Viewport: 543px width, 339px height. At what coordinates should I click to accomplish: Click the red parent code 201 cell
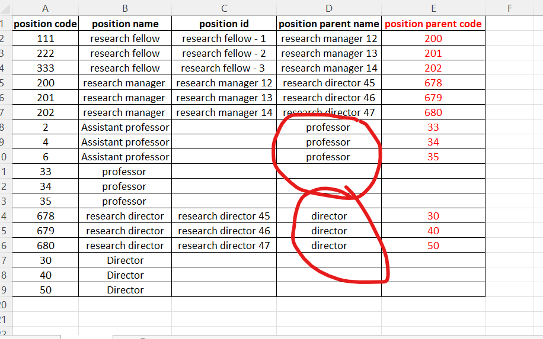click(x=433, y=53)
